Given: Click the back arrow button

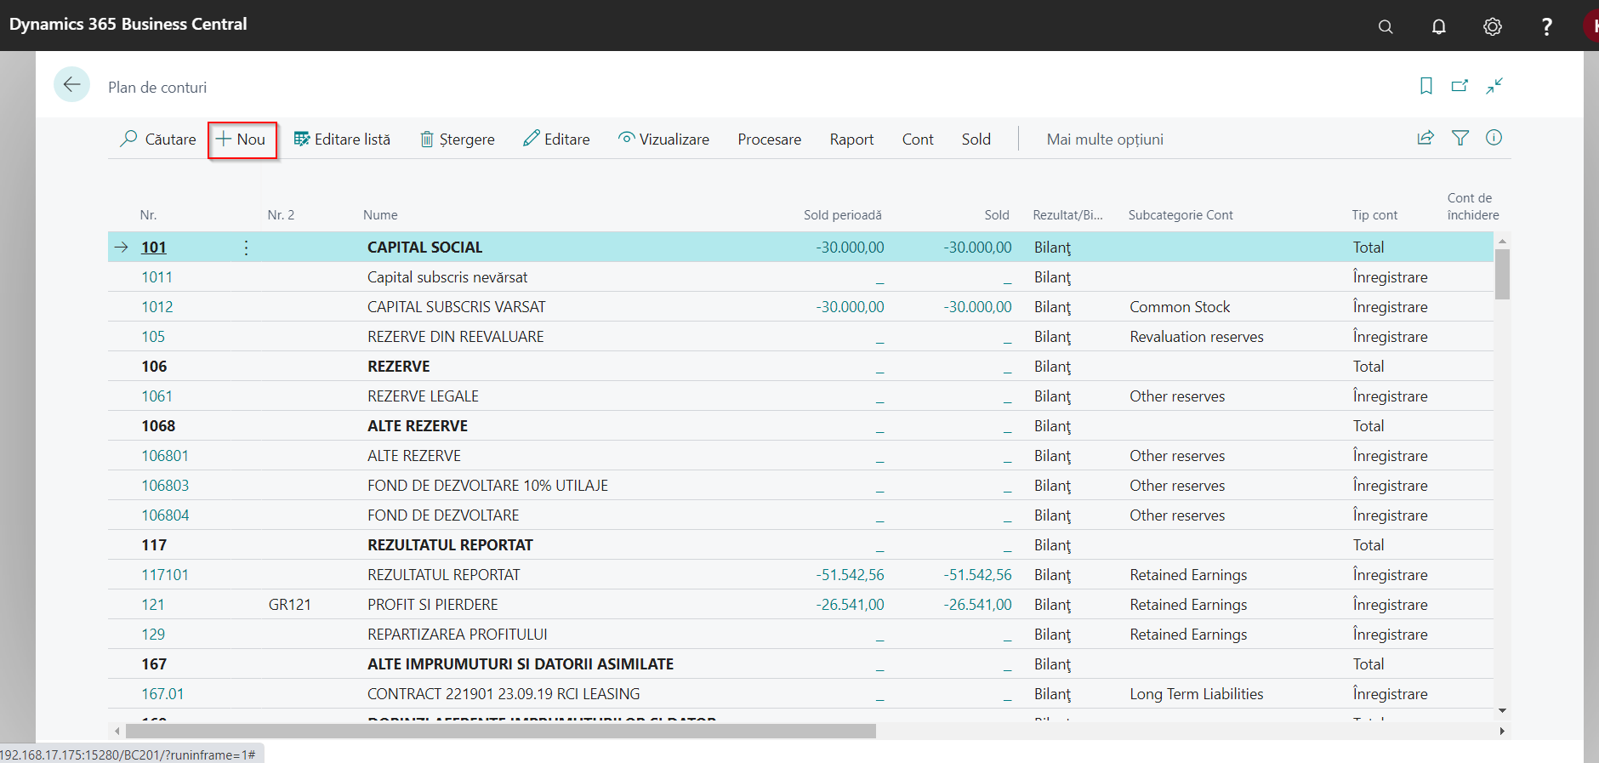Looking at the screenshot, I should point(71,84).
